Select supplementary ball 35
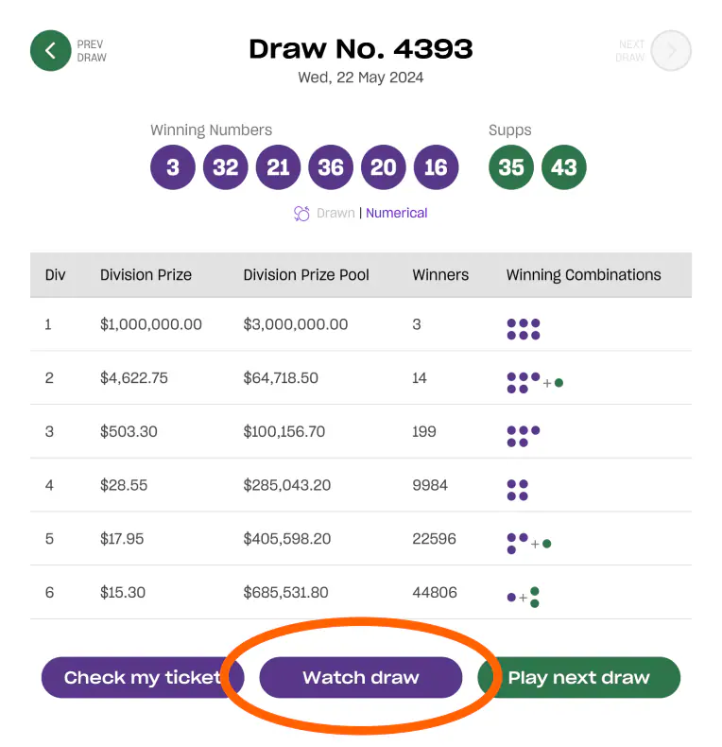The image size is (722, 747). pos(511,167)
